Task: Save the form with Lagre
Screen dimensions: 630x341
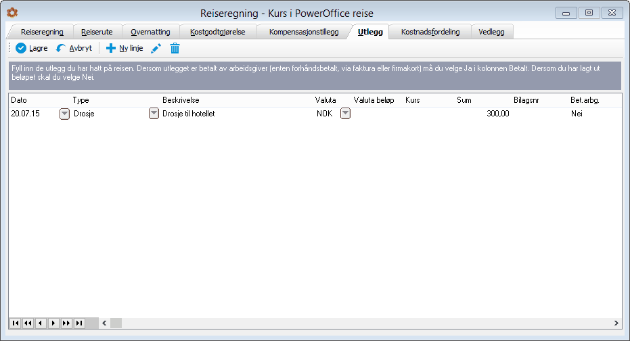Action: click(32, 48)
